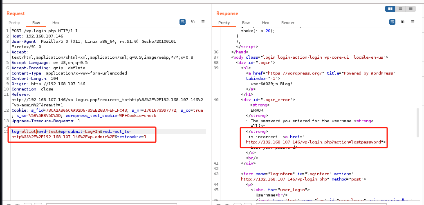Select the single combined pane layout button
The image size is (424, 205).
411,9
